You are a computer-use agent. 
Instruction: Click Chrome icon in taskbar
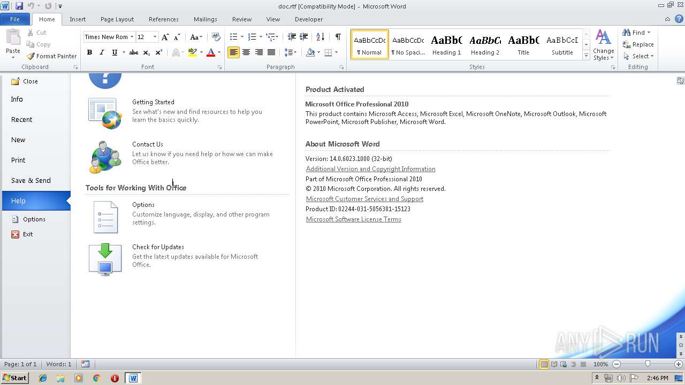click(x=96, y=378)
